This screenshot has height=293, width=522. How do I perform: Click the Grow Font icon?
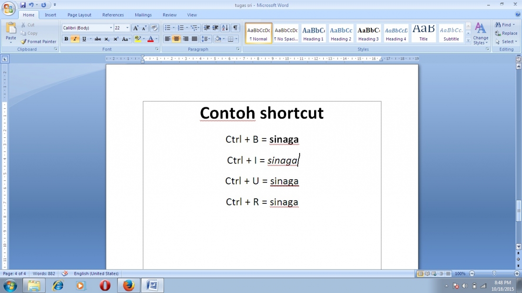(x=135, y=27)
